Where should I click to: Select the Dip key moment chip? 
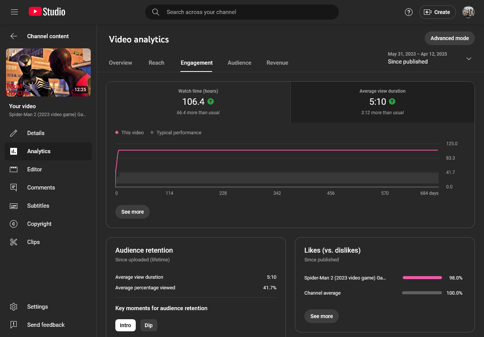click(x=149, y=325)
